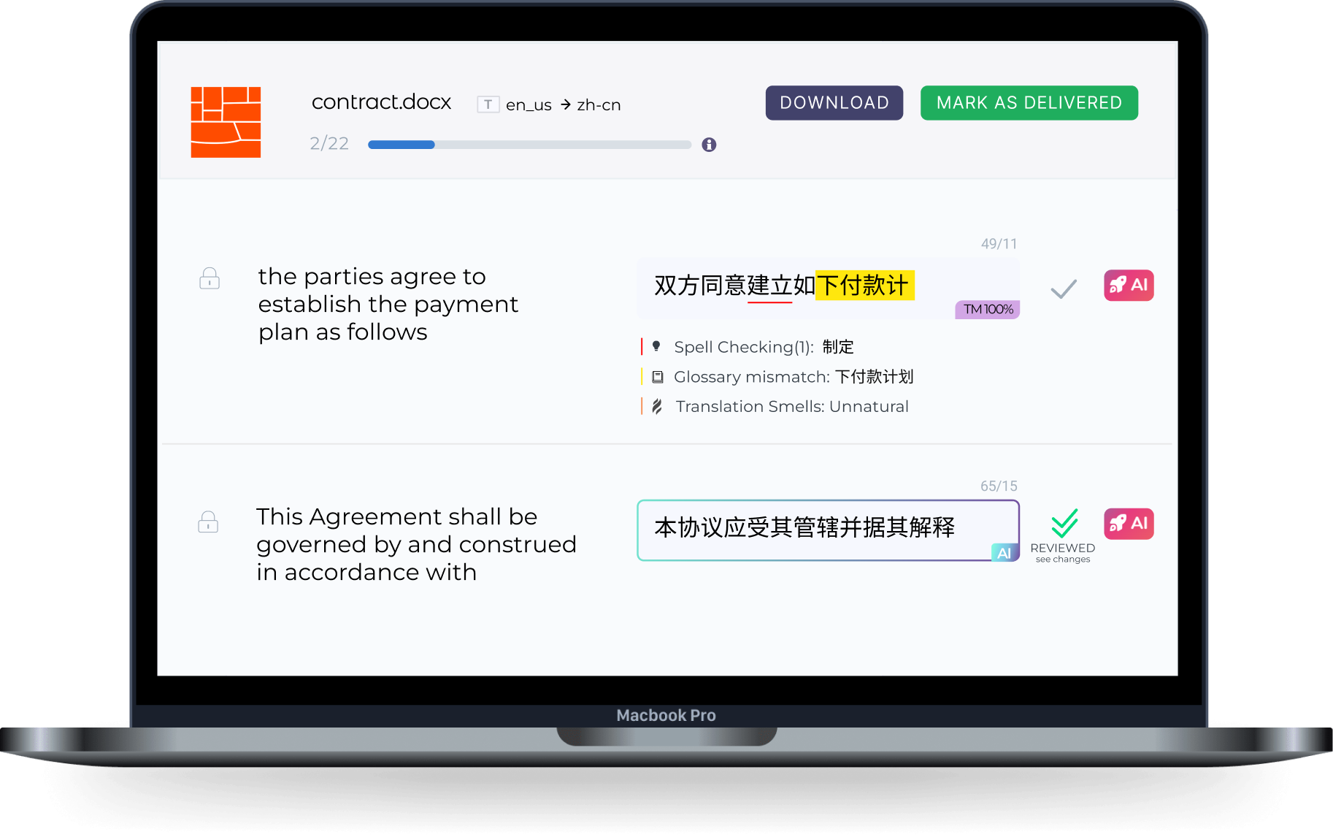Screen dimensions: 1333x840
Task: Click the blue progress bar
Action: click(401, 145)
